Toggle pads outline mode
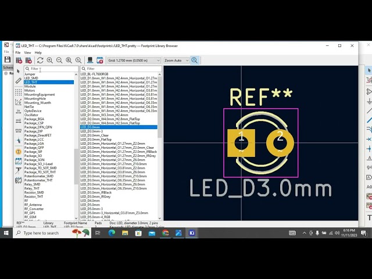This screenshot has height=279, width=372. (x=18, y=162)
